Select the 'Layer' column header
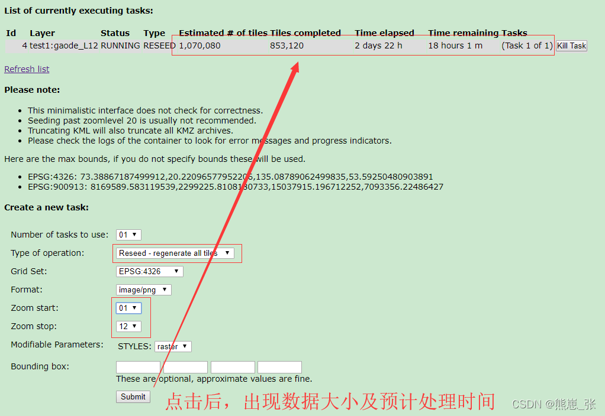 pos(43,33)
